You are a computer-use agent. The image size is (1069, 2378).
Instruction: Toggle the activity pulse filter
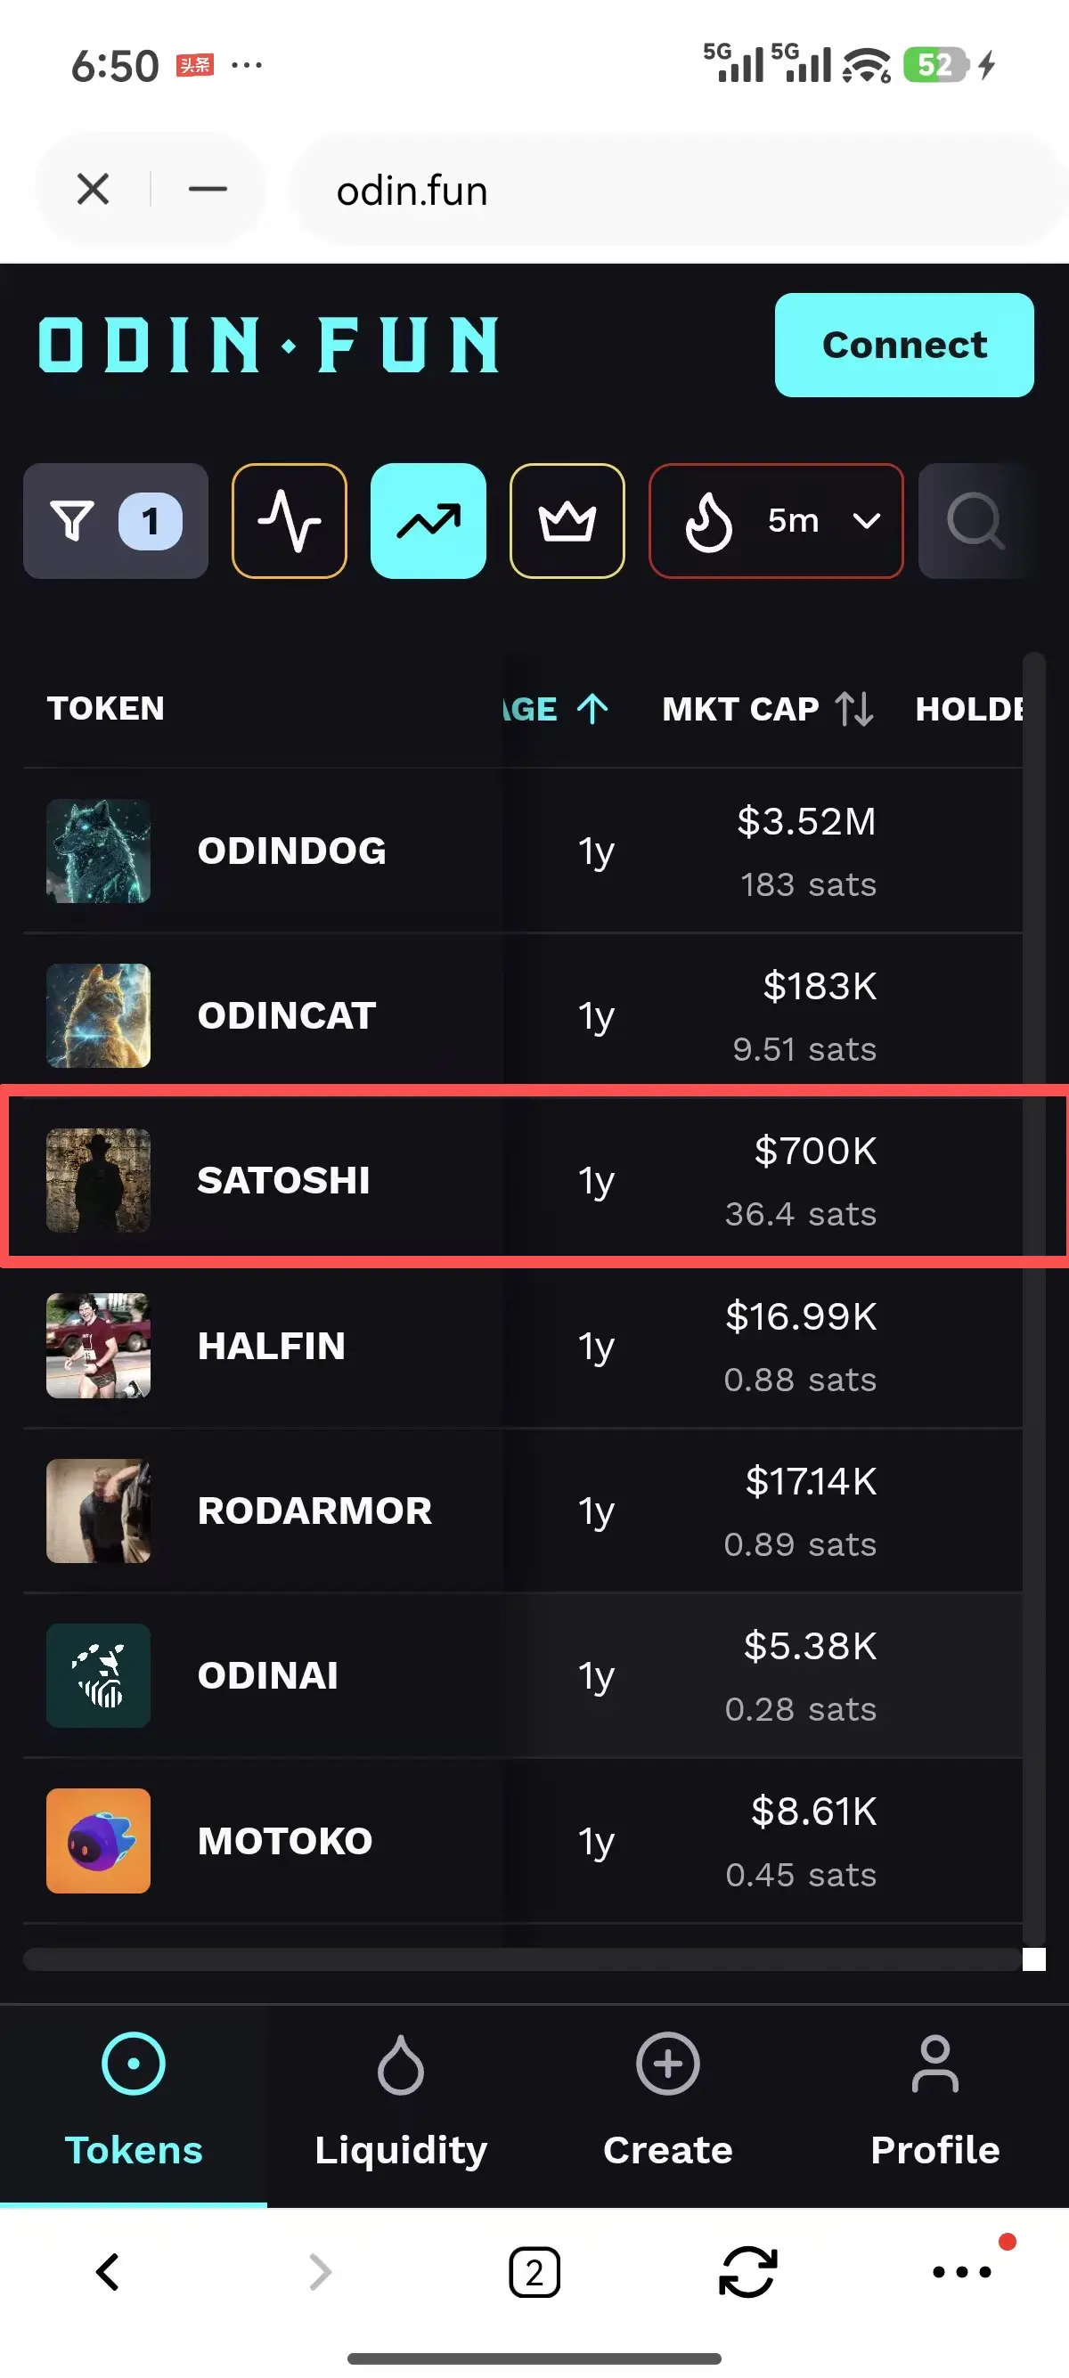(289, 521)
